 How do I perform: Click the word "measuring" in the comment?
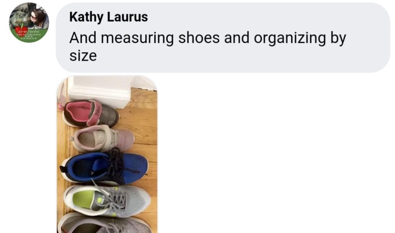(x=137, y=38)
